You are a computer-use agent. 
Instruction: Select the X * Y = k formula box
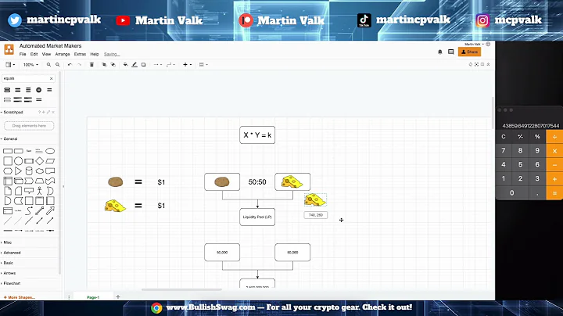pos(257,135)
